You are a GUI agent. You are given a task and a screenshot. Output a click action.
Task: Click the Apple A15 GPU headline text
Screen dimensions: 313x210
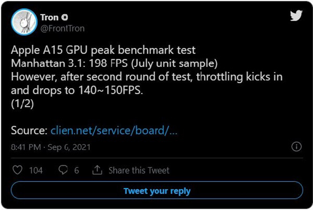click(x=103, y=51)
